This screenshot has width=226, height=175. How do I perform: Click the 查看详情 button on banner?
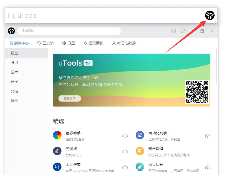70,99
